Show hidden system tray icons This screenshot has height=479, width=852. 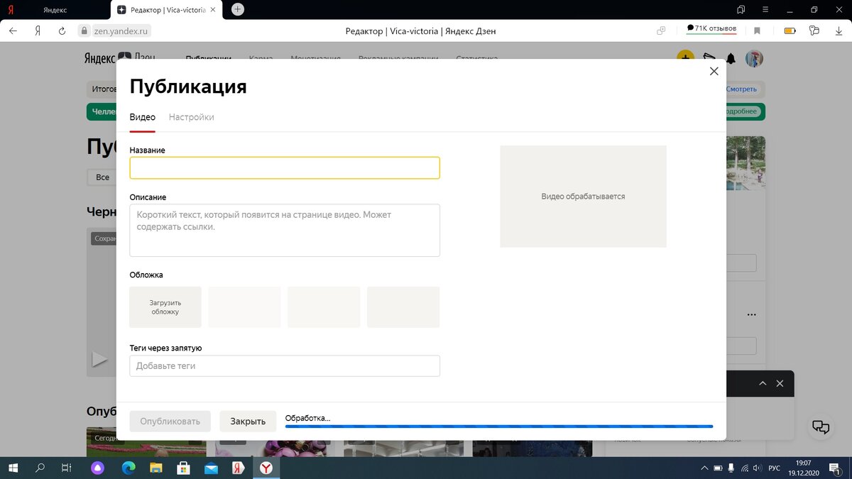[704, 468]
